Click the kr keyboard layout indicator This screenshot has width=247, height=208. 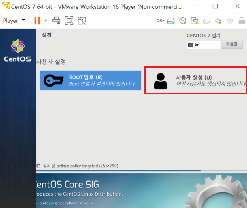(204, 45)
